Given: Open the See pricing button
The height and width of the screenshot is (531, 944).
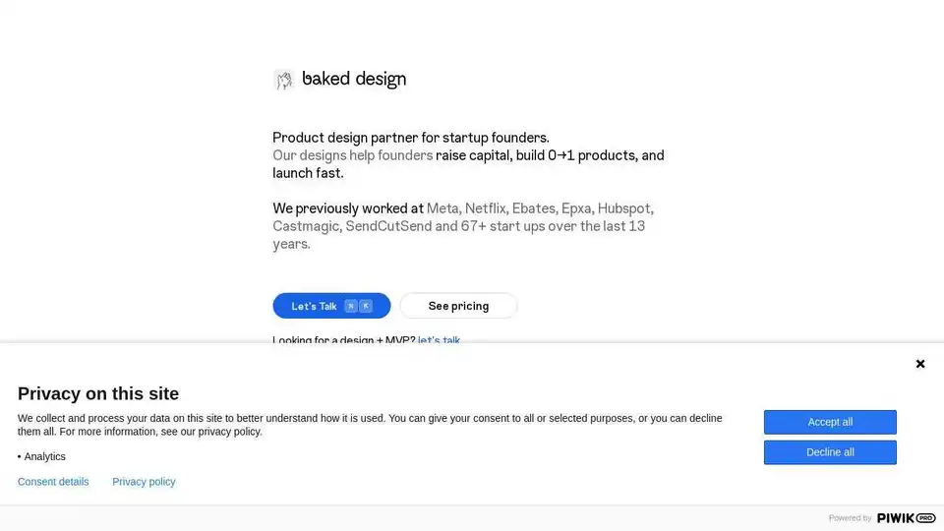Looking at the screenshot, I should tap(458, 306).
